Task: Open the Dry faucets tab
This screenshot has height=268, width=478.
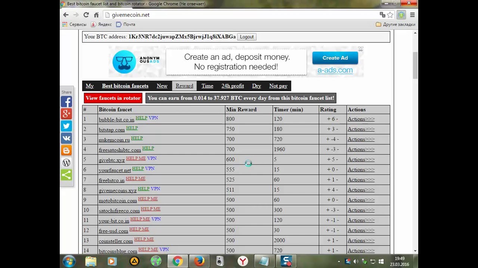Action: 257,86
